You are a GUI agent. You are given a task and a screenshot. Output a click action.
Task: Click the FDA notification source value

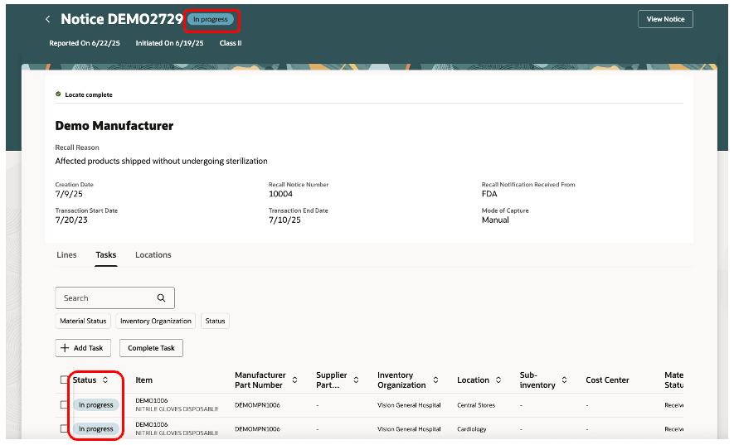(489, 194)
